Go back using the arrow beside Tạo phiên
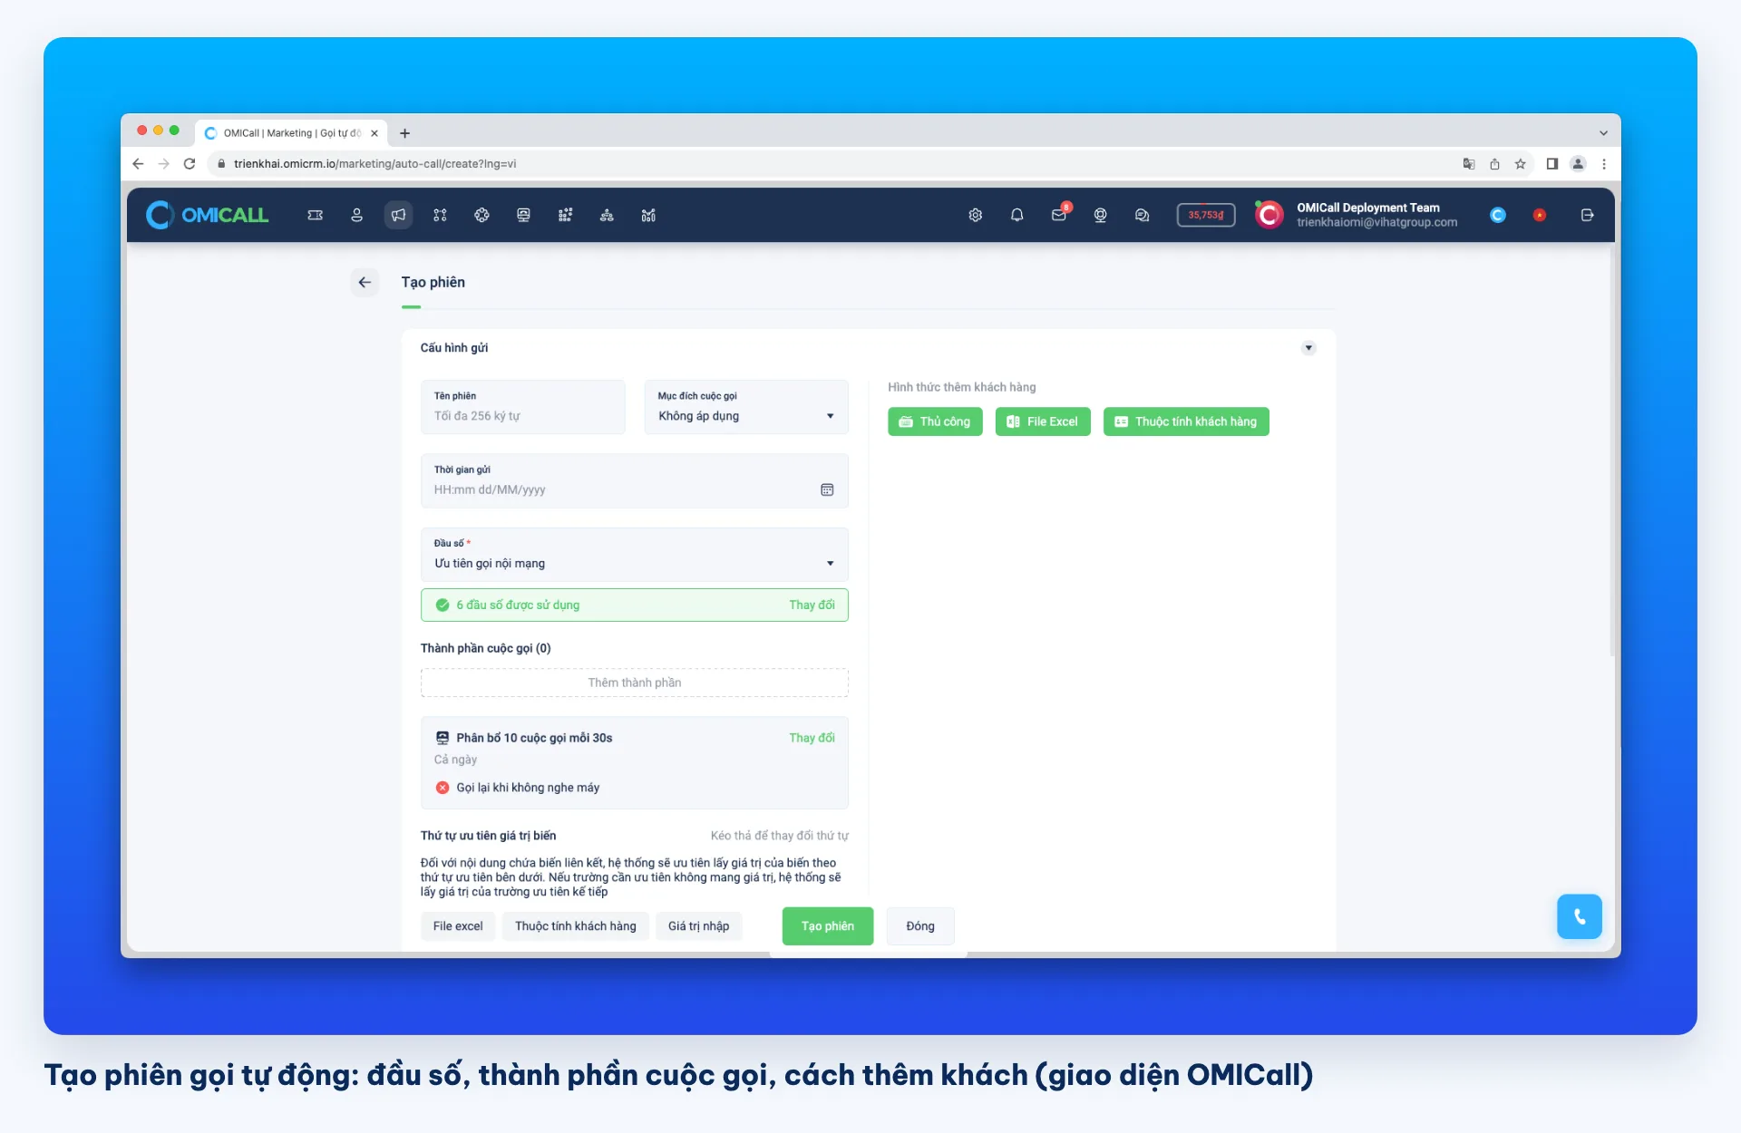Image resolution: width=1741 pixels, height=1133 pixels. pyautogui.click(x=365, y=282)
